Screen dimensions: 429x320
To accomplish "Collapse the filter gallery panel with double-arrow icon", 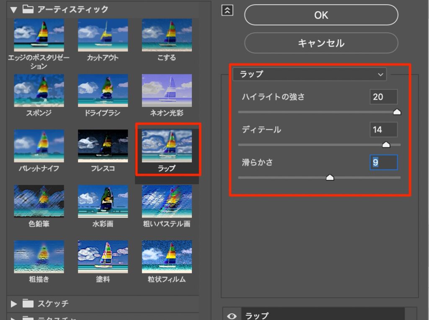I will click(x=227, y=10).
